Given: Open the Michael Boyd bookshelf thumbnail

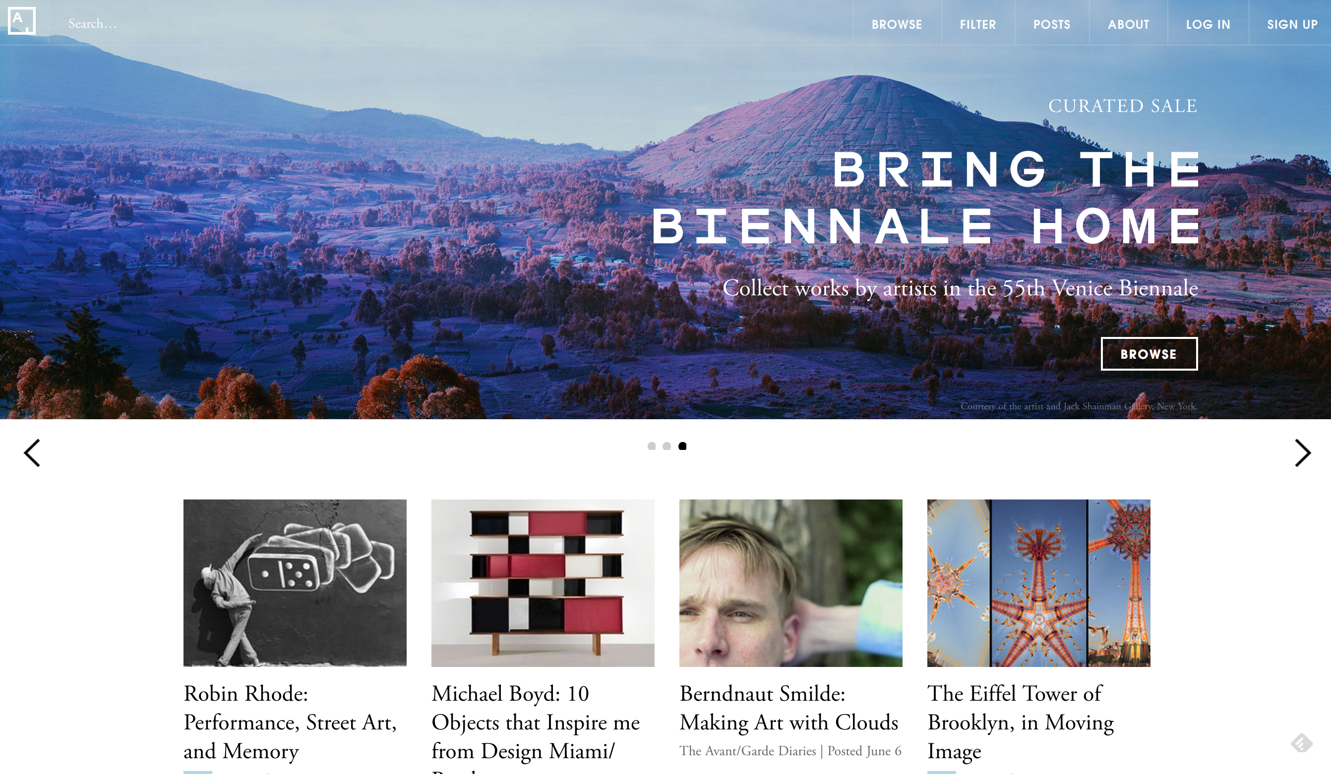Looking at the screenshot, I should coord(543,583).
